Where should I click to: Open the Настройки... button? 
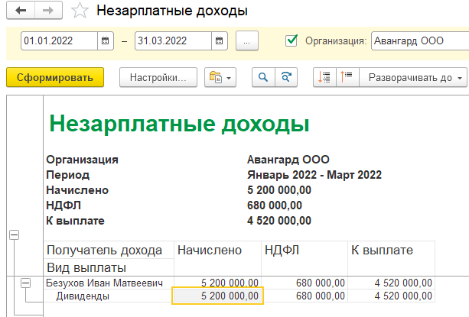(158, 77)
